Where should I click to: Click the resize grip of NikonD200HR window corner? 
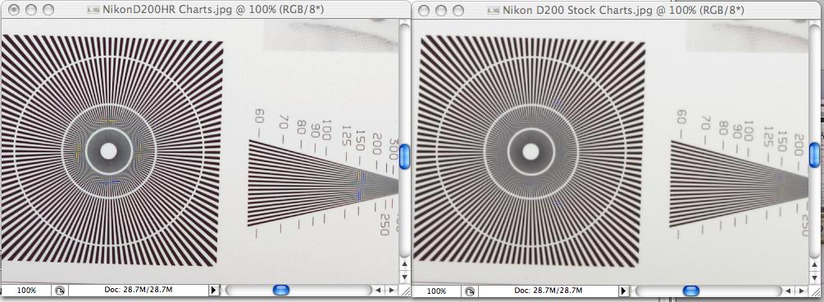pos(405,290)
